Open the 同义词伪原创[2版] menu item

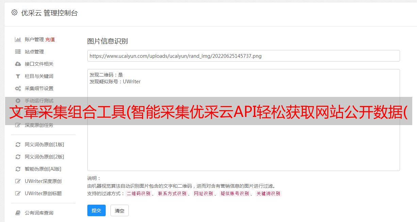point(44,157)
